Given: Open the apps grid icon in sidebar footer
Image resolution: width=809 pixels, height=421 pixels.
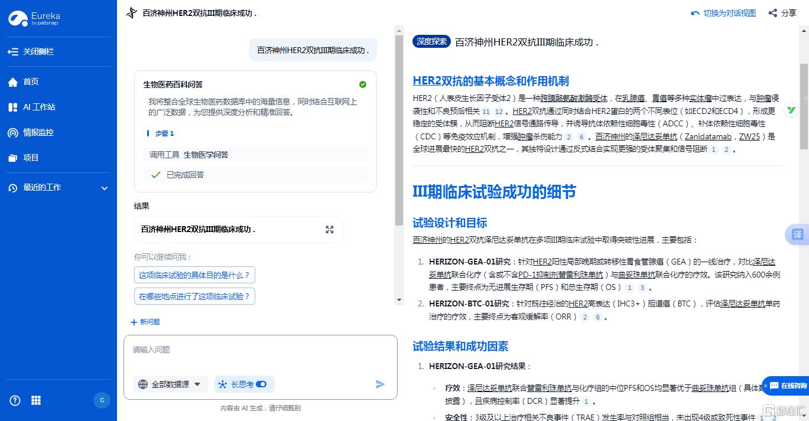Looking at the screenshot, I should (x=35, y=400).
